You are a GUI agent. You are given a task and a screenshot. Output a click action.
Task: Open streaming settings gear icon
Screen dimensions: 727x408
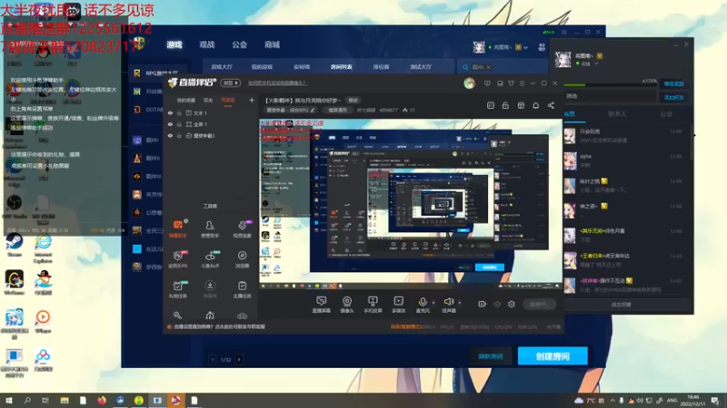[512, 304]
